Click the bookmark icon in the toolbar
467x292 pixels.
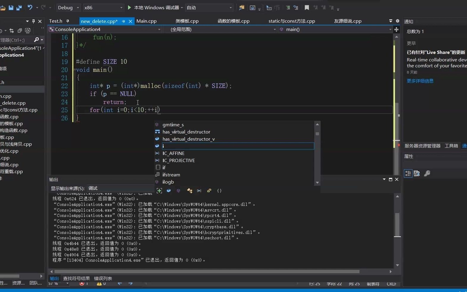coord(307,7)
